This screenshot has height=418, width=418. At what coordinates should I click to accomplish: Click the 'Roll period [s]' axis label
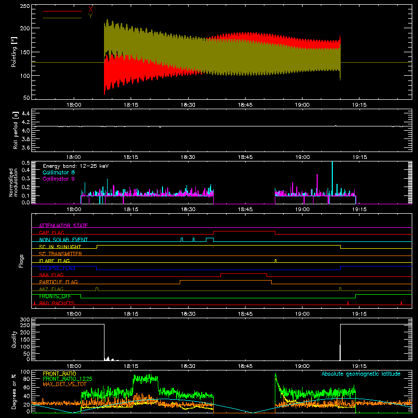click(16, 130)
